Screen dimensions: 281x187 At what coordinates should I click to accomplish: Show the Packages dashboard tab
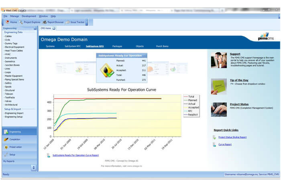117,46
